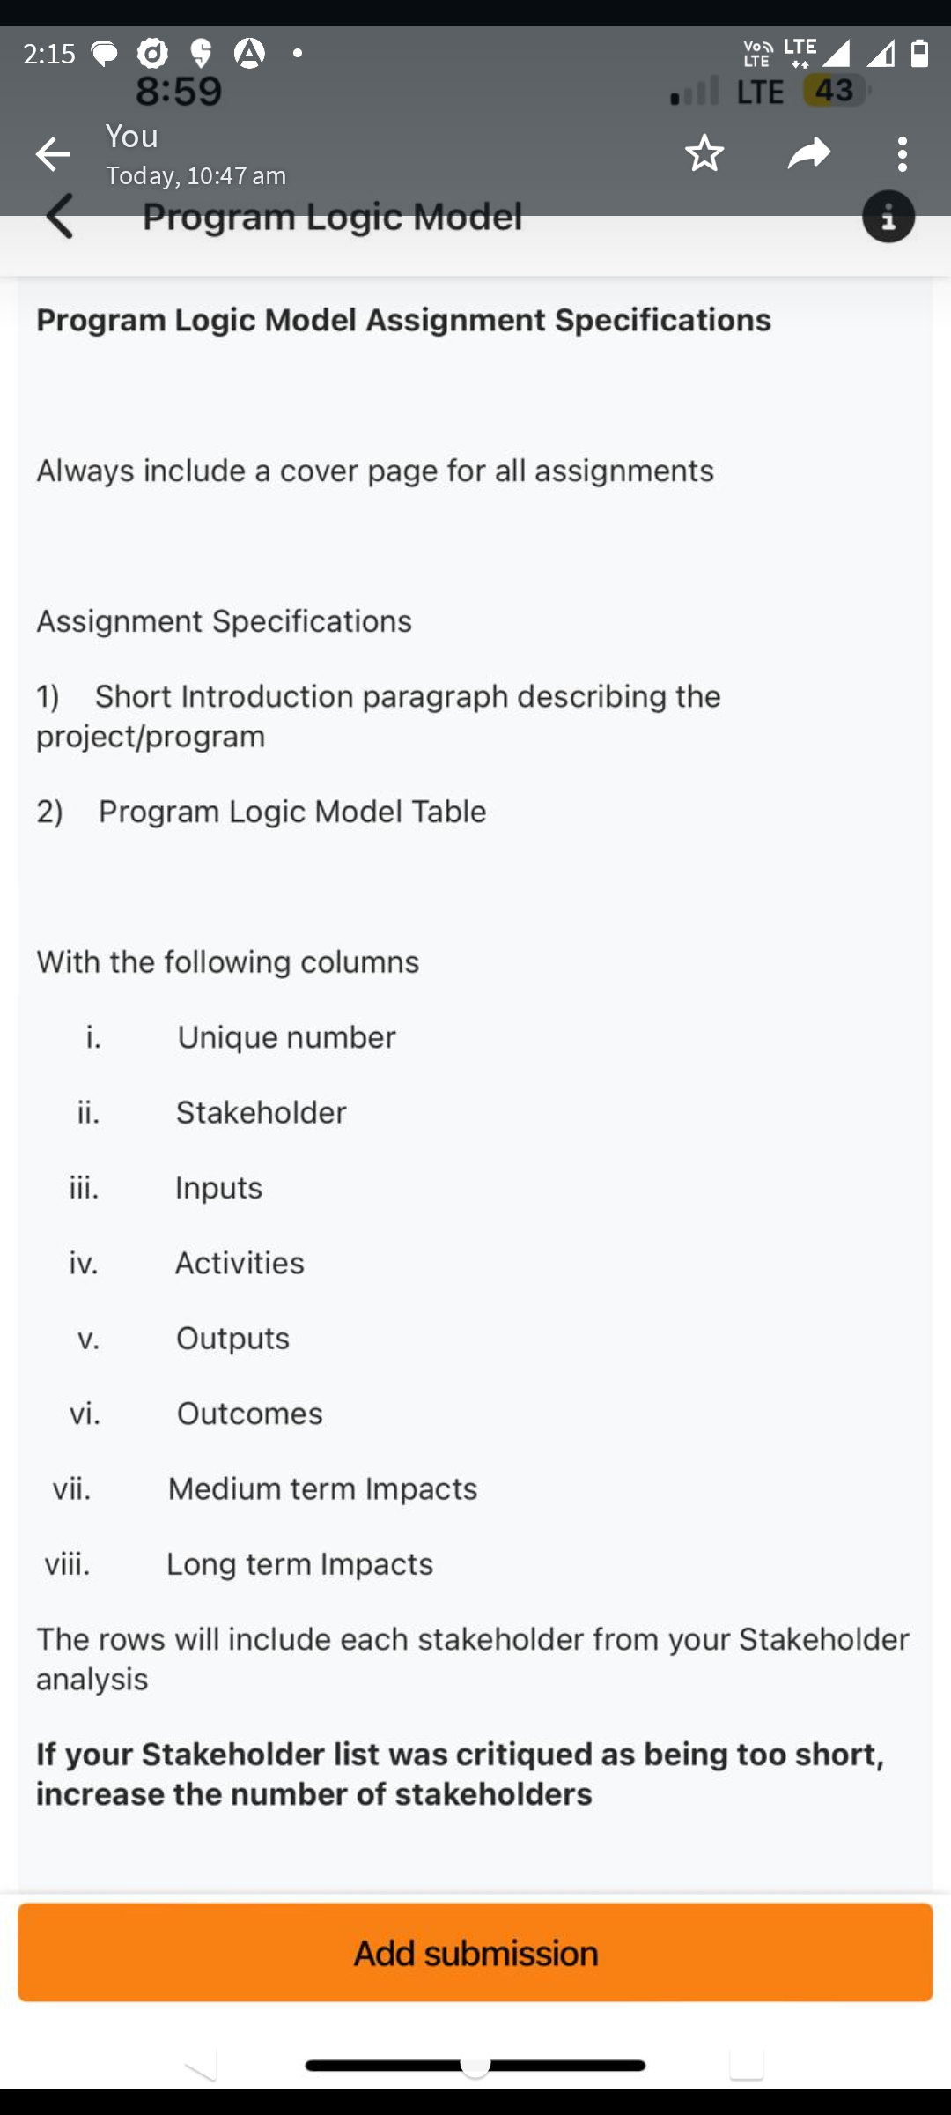Tap the Adobe notification icon in the status bar

tap(247, 55)
